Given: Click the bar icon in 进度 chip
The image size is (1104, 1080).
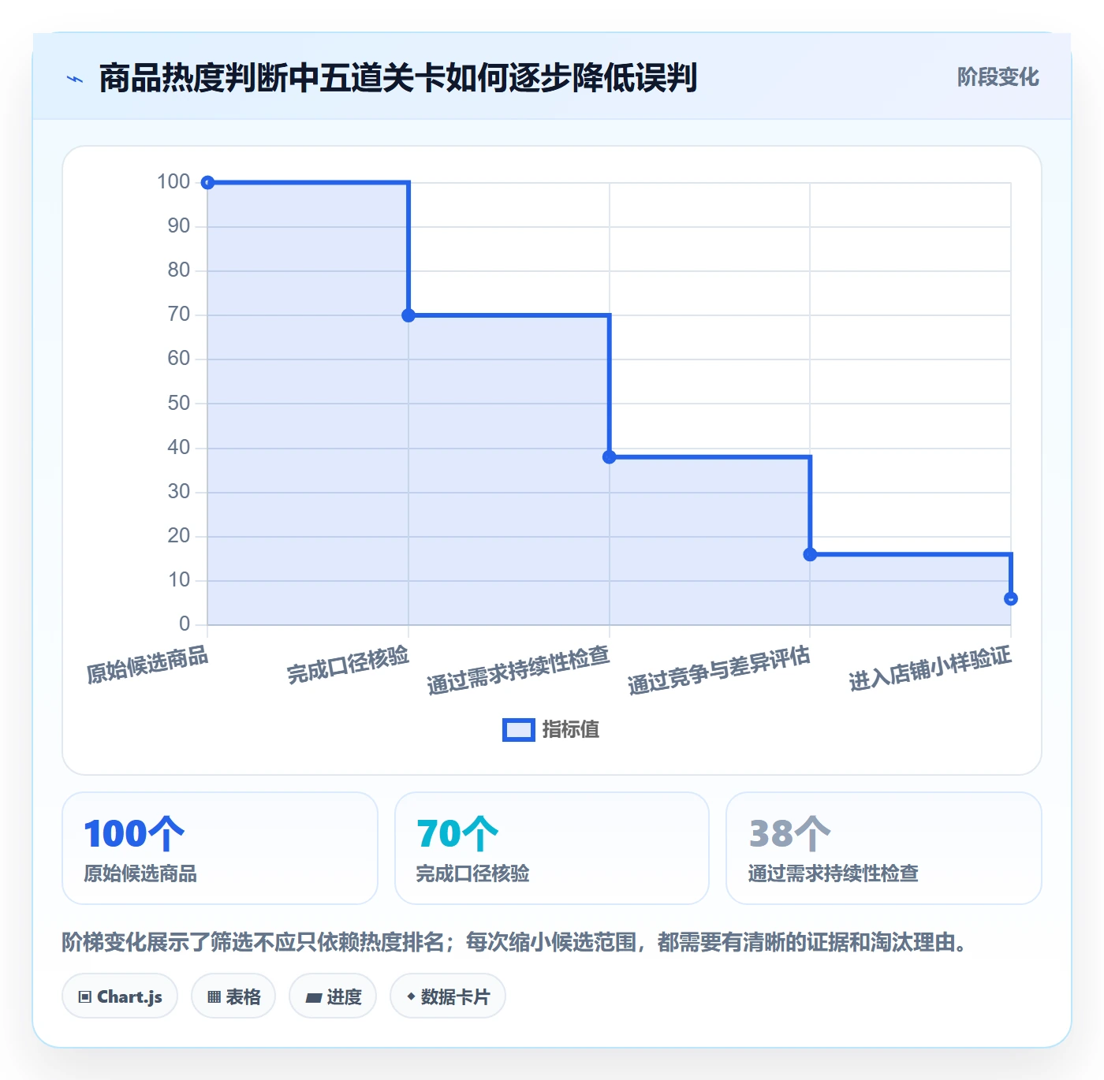Looking at the screenshot, I should click(314, 998).
